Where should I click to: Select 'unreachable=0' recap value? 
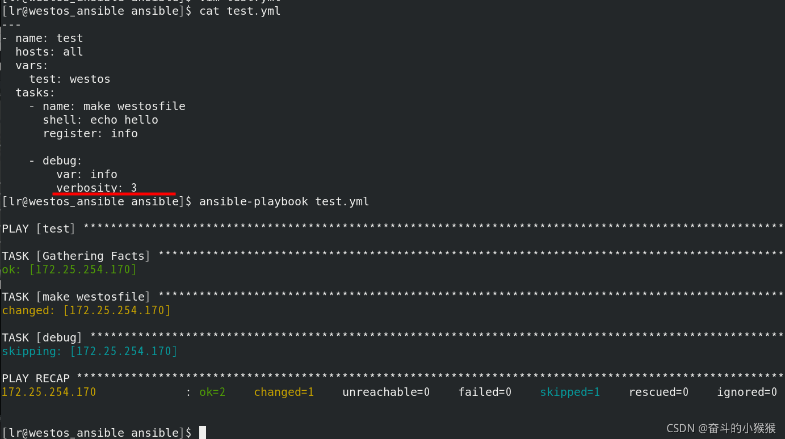(x=386, y=392)
